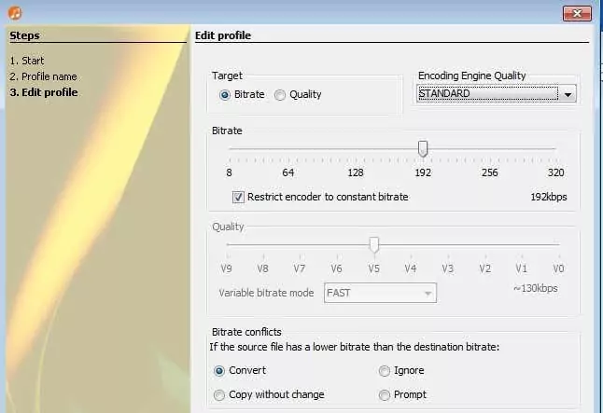Image resolution: width=603 pixels, height=413 pixels.
Task: Click the Quality slider handle at V5
Action: click(373, 244)
